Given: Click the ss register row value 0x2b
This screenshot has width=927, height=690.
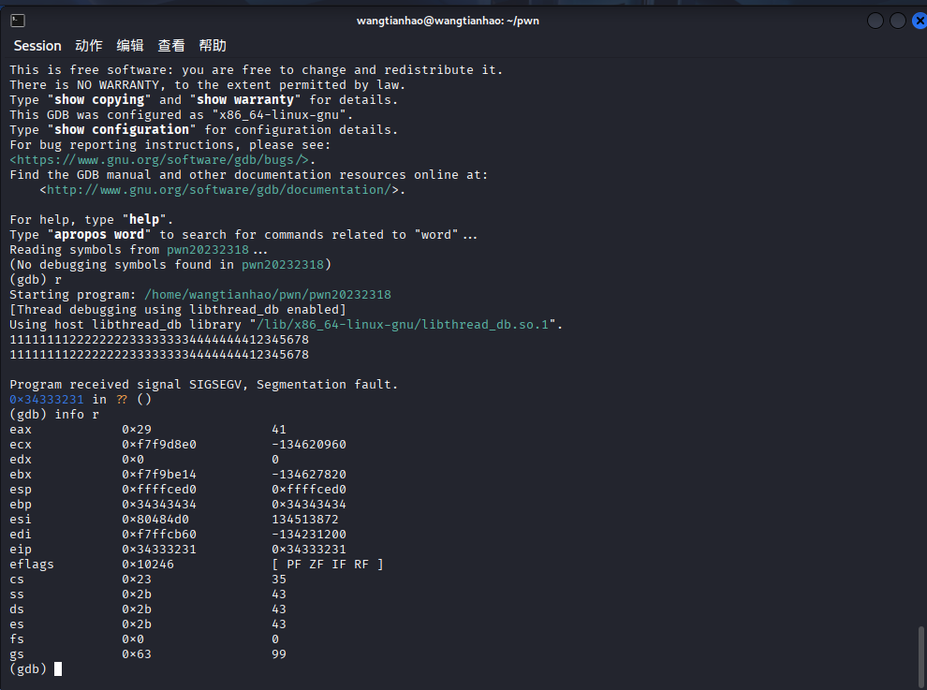Looking at the screenshot, I should pos(137,595).
